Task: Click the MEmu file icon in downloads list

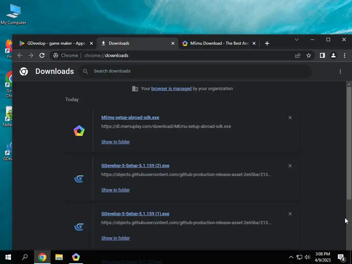Action: (x=79, y=131)
